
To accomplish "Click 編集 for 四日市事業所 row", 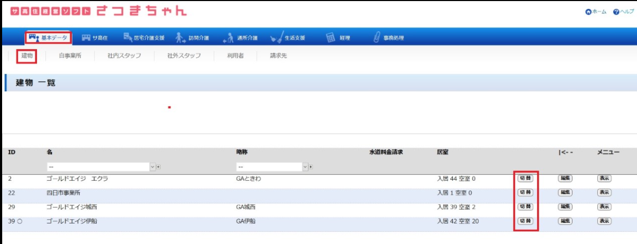I will point(565,192).
